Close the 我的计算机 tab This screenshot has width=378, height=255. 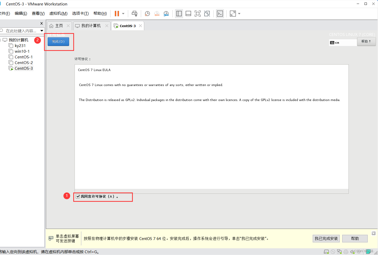[107, 26]
